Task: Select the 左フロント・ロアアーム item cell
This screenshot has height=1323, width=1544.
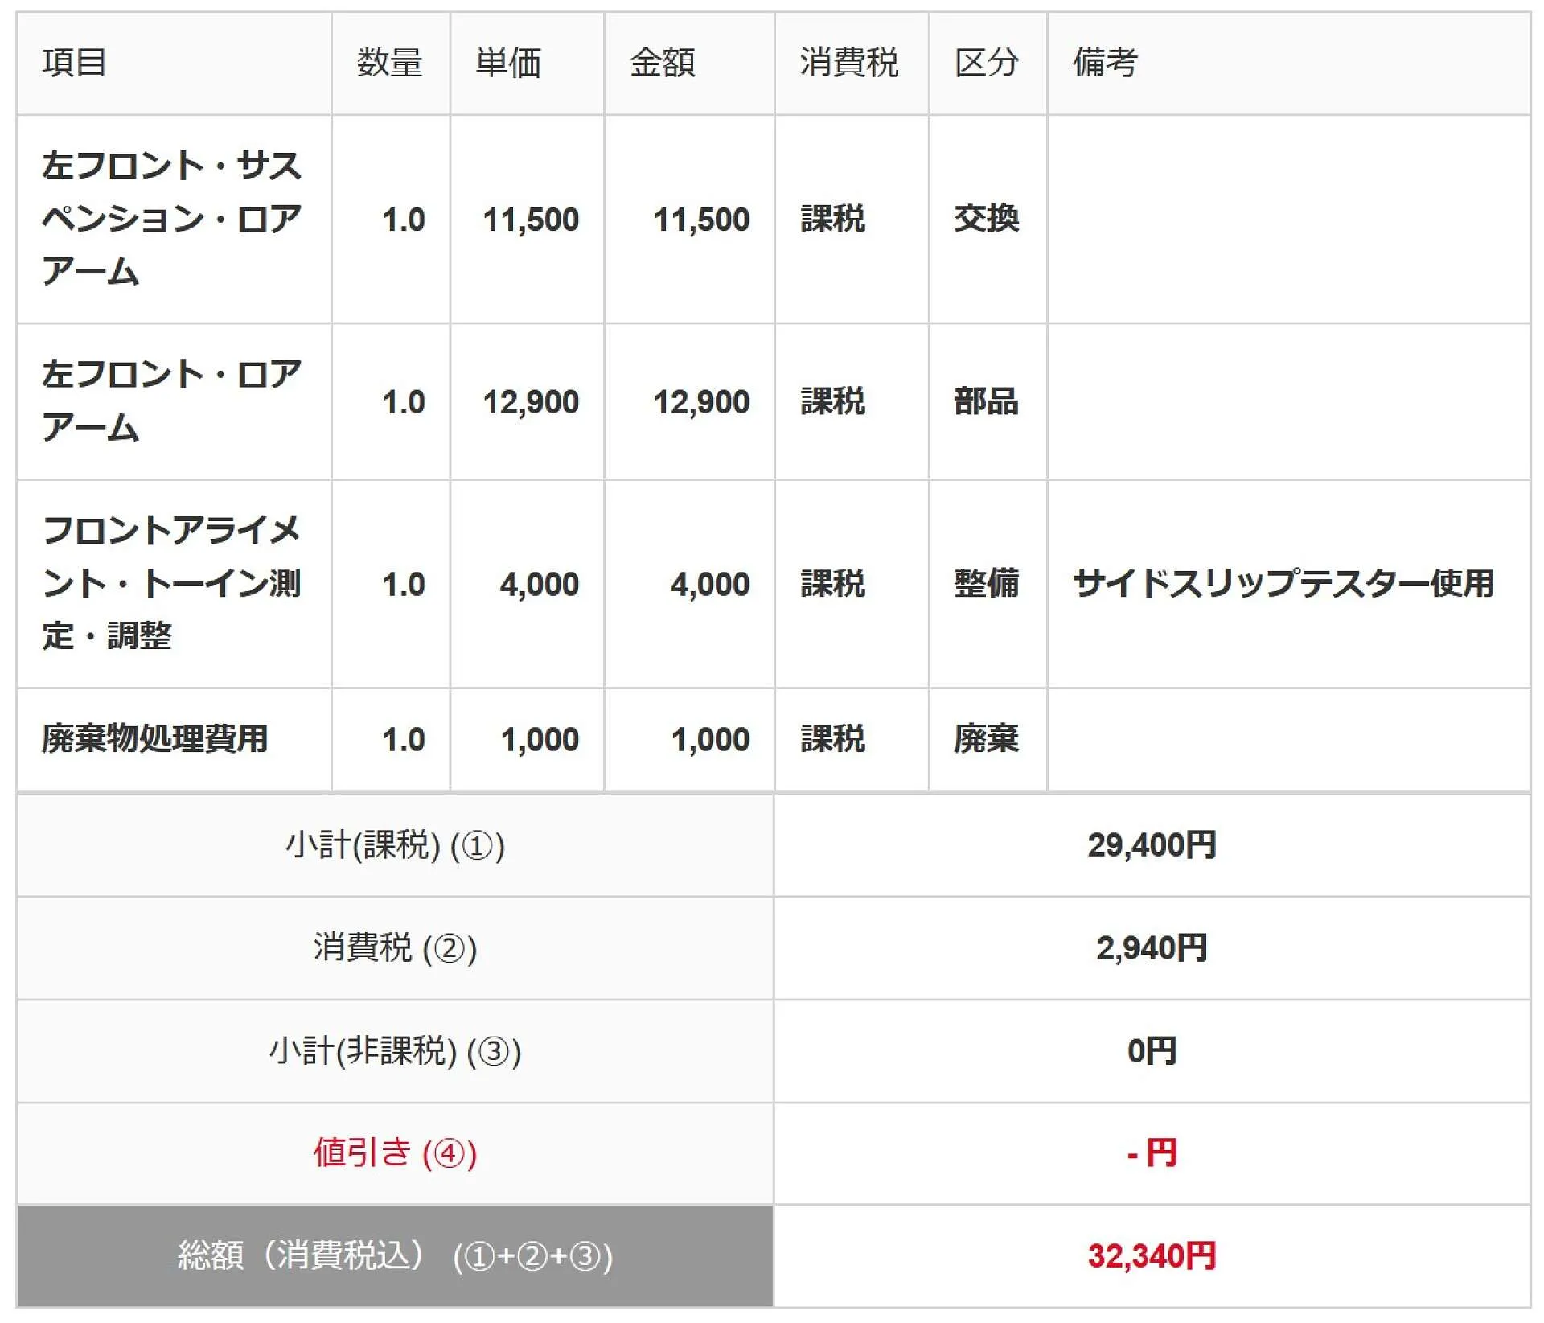Action: coord(171,401)
